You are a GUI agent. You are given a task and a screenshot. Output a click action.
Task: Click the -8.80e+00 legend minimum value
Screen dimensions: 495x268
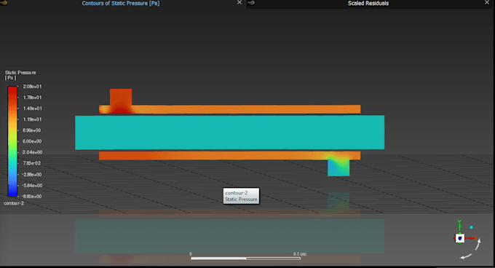pyautogui.click(x=32, y=197)
